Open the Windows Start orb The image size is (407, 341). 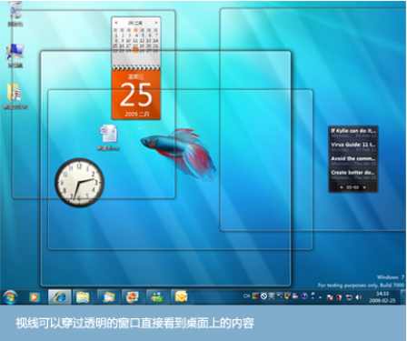tap(10, 296)
